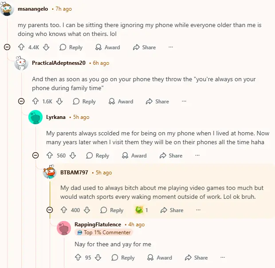This screenshot has height=268, width=275.
Task: Open more options on msanangelo's comment
Action: [x=171, y=47]
